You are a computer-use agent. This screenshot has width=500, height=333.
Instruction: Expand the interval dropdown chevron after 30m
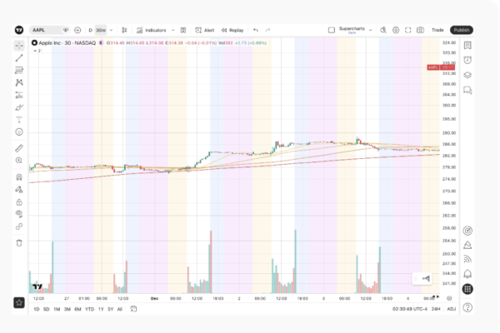click(112, 30)
